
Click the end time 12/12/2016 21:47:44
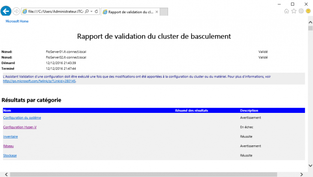click(x=61, y=68)
